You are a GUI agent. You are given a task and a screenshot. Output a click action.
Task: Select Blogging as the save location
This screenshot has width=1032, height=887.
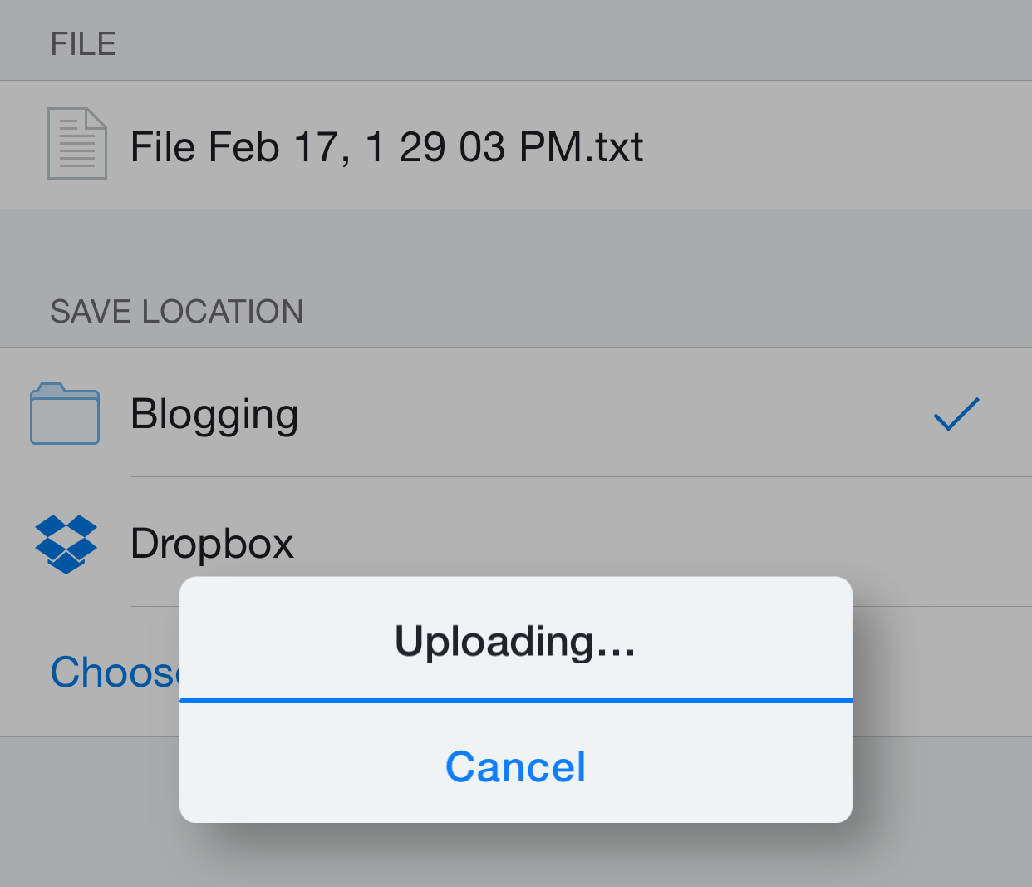pyautogui.click(x=214, y=413)
